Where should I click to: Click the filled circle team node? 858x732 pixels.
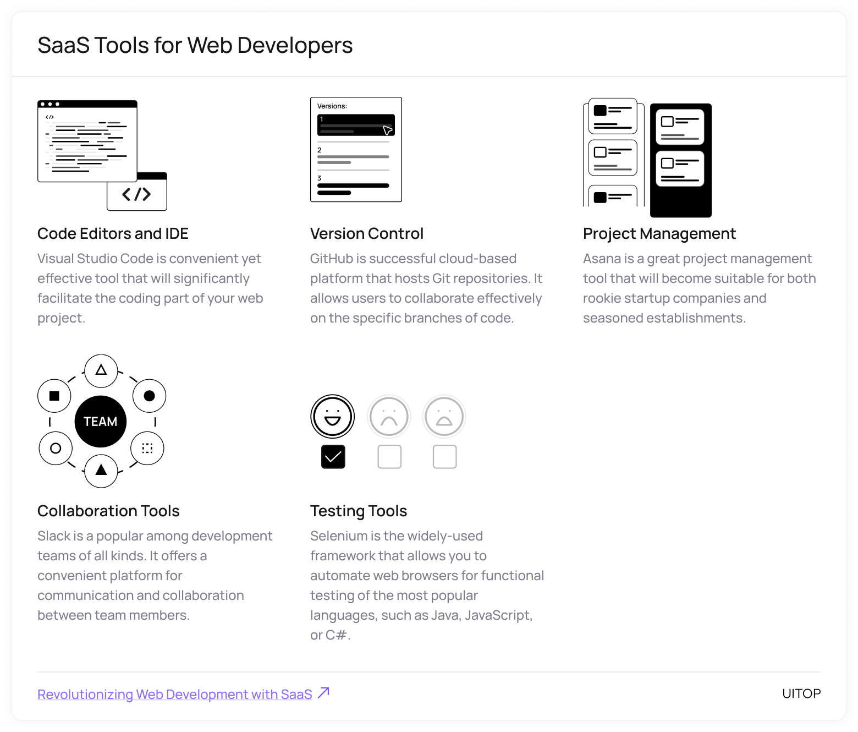coord(149,396)
